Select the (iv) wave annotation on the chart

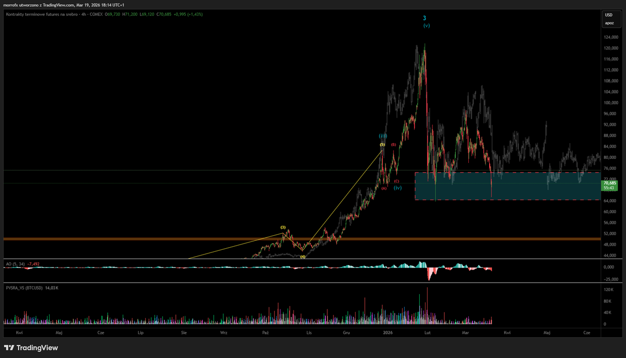[x=397, y=187]
